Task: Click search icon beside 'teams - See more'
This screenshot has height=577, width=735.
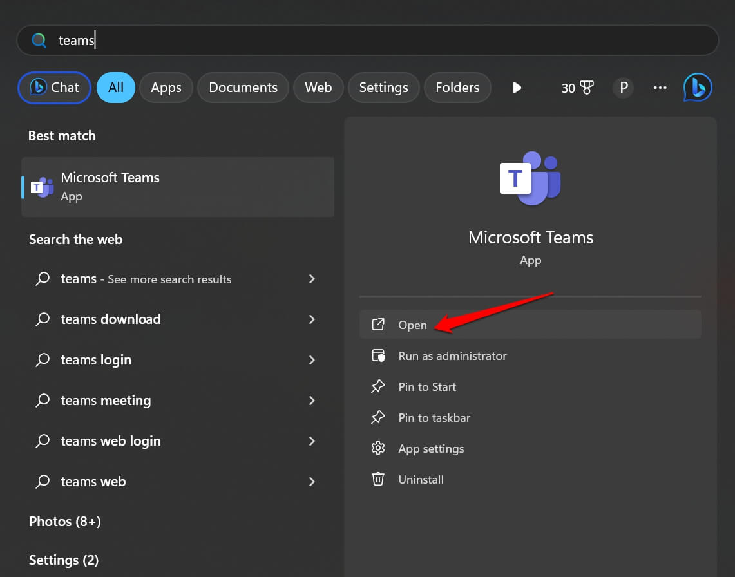Action: [43, 279]
